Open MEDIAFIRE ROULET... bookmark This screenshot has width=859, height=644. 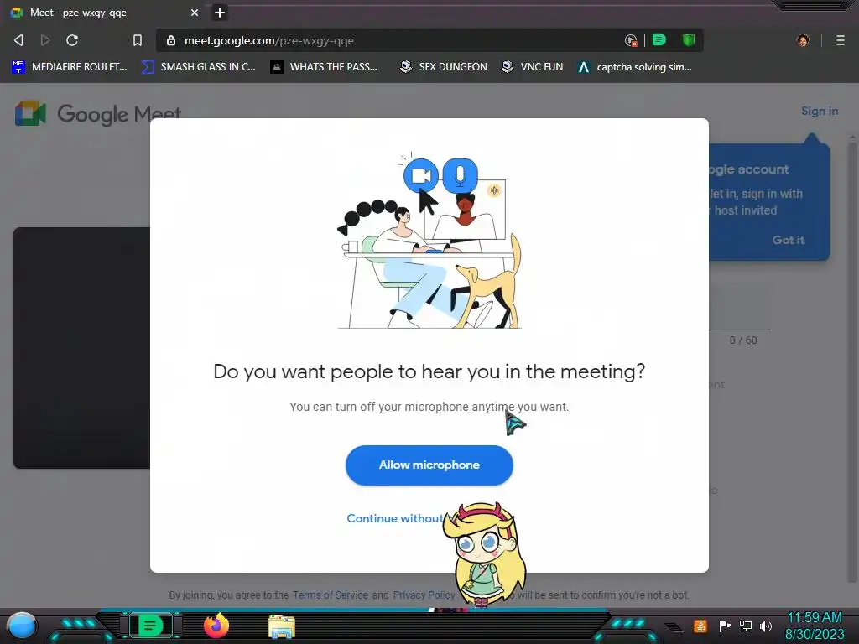[x=70, y=67]
